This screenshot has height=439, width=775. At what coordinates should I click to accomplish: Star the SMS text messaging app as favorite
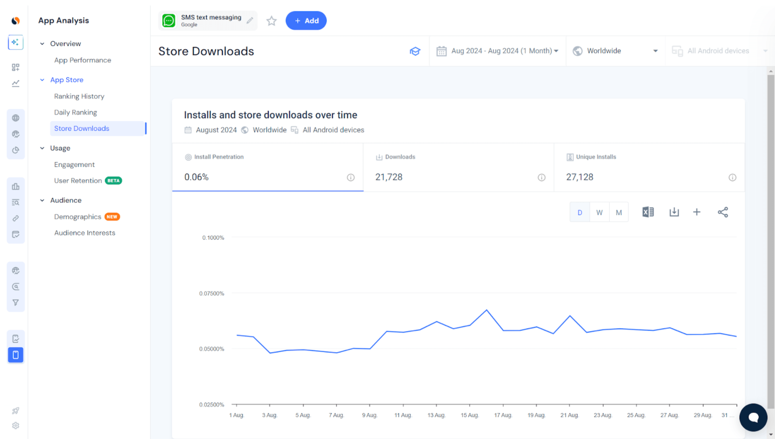271,21
